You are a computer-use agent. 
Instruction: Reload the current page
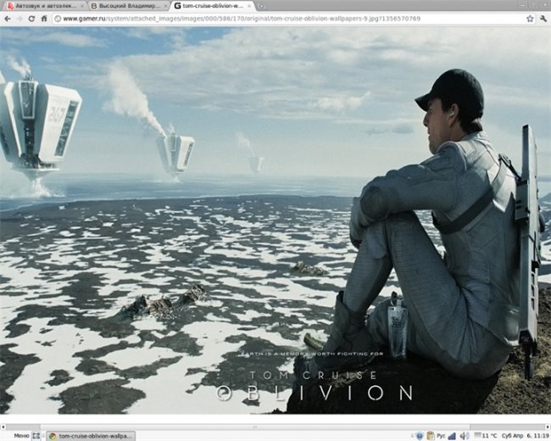tap(33, 18)
